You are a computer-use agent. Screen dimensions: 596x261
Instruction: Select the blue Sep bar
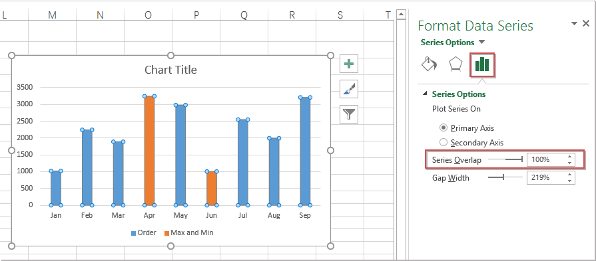pos(305,151)
